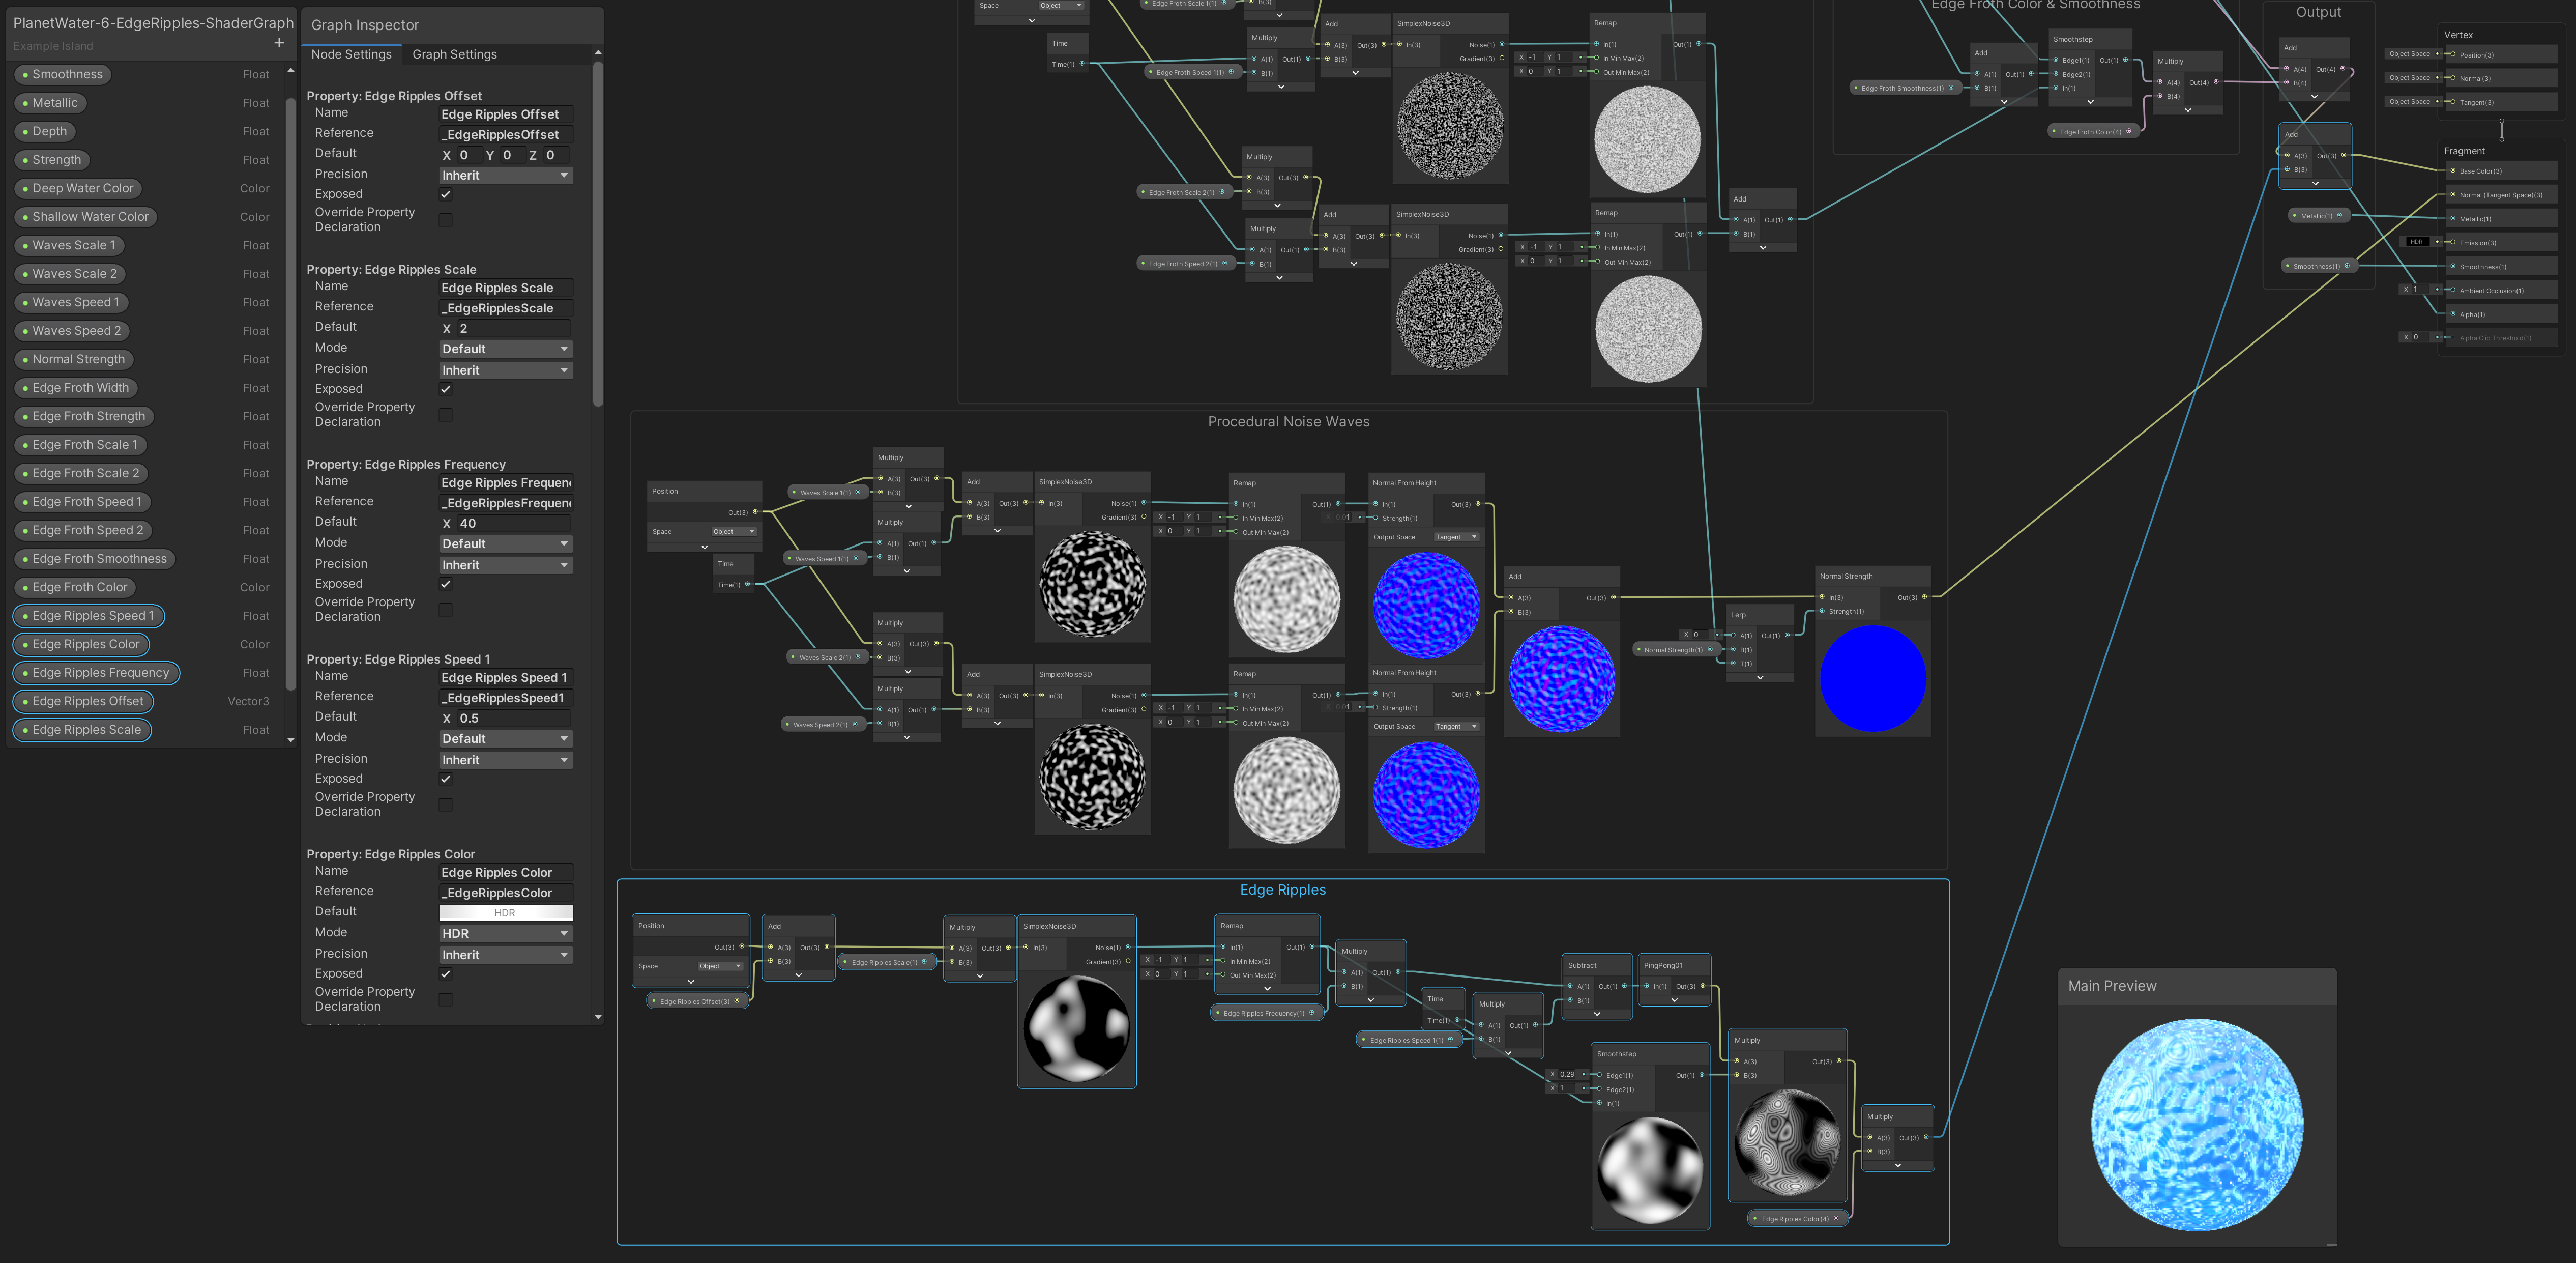2576x1263 pixels.
Task: Toggle Exposed checkbox for Edge Ripples Offset
Action: click(446, 194)
